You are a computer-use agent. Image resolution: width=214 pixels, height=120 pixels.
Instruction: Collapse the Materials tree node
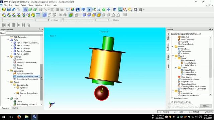[x=8, y=57]
